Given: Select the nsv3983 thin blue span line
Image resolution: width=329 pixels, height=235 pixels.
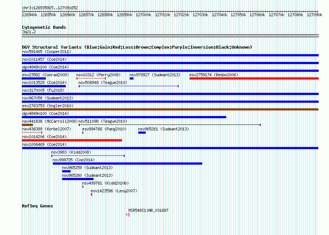Looking at the screenshot, I should click(88, 156).
